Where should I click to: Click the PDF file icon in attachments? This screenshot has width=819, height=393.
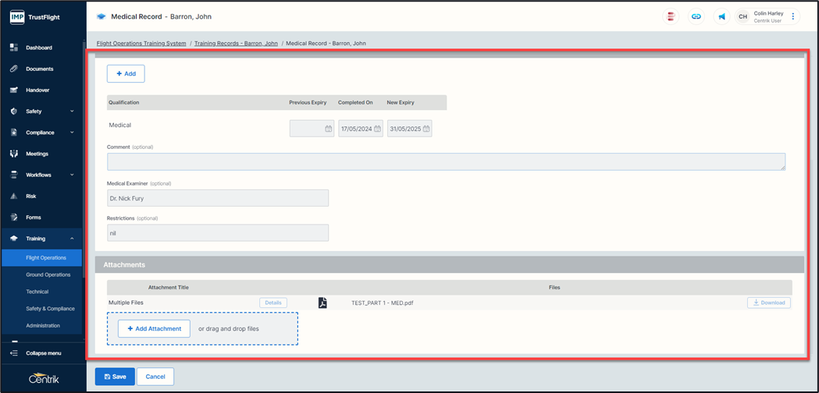[x=322, y=303]
